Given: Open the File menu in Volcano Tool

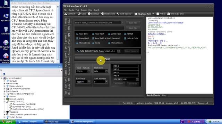Looking at the screenshot, I should click(65, 10).
